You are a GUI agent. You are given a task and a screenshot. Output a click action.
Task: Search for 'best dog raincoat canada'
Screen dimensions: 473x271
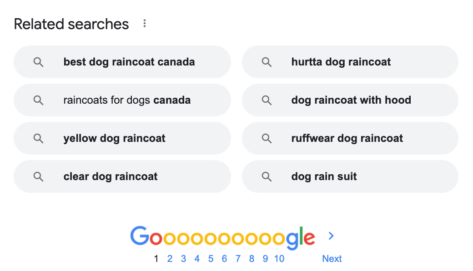(x=129, y=62)
